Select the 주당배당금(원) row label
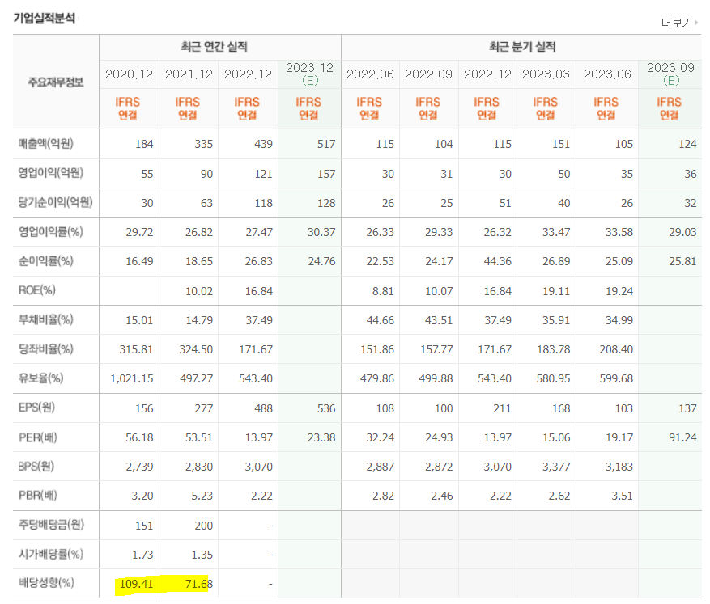 tap(51, 525)
